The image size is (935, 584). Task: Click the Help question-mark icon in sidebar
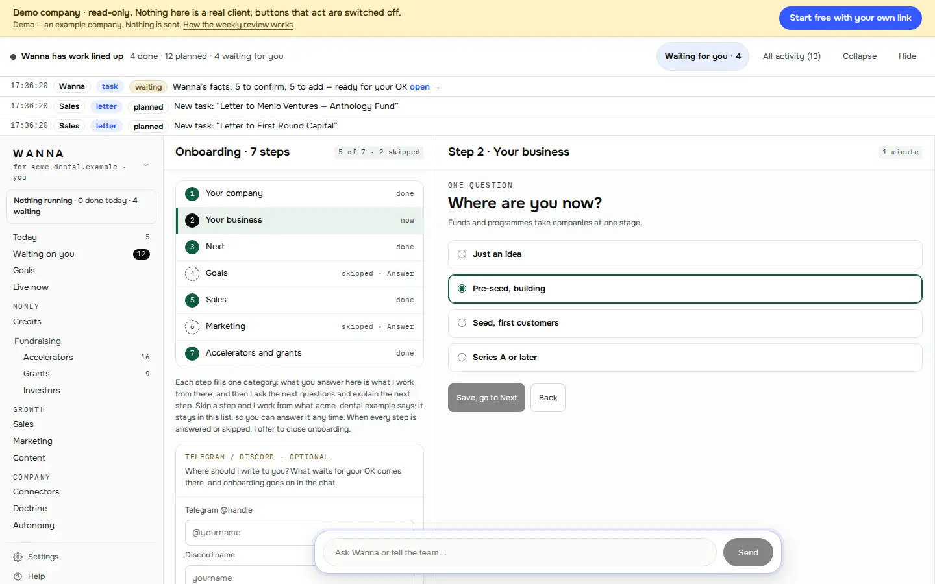pos(18,576)
